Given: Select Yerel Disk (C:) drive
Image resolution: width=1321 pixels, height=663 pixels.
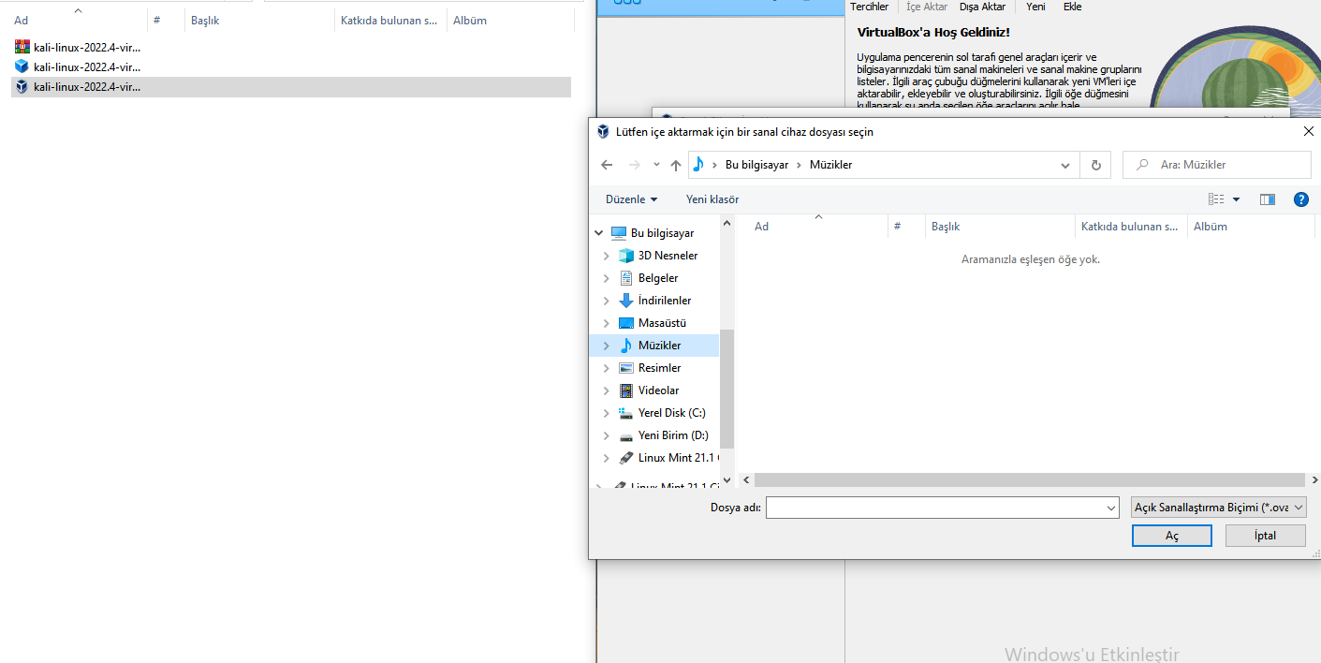Looking at the screenshot, I should coord(671,413).
